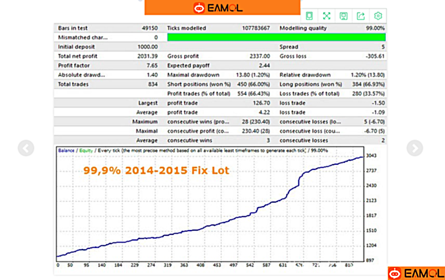Select the Modelling quality 99.00% value
The width and height of the screenshot is (445, 280).
[375, 28]
